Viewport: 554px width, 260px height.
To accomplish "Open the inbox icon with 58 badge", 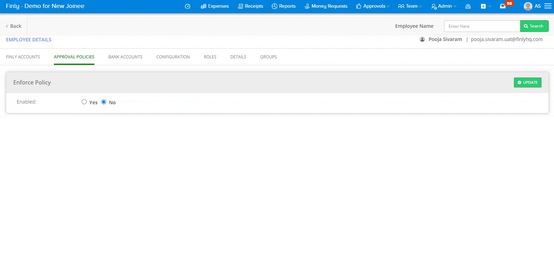I will tap(503, 6).
